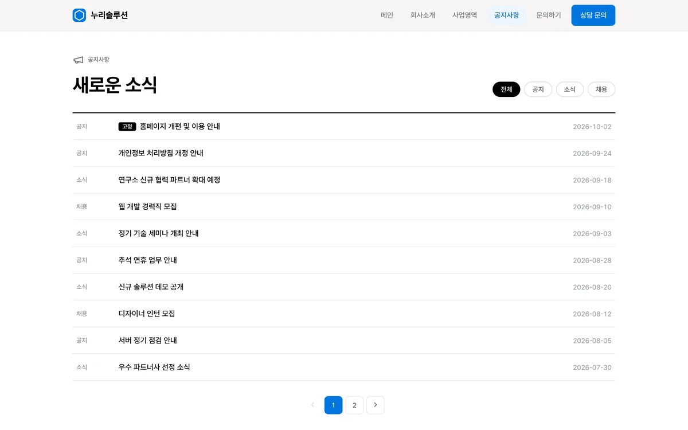Viewport: 688px width, 430px height.
Task: Open 정기 기술 세미나 개최 안내
Action: (159, 233)
